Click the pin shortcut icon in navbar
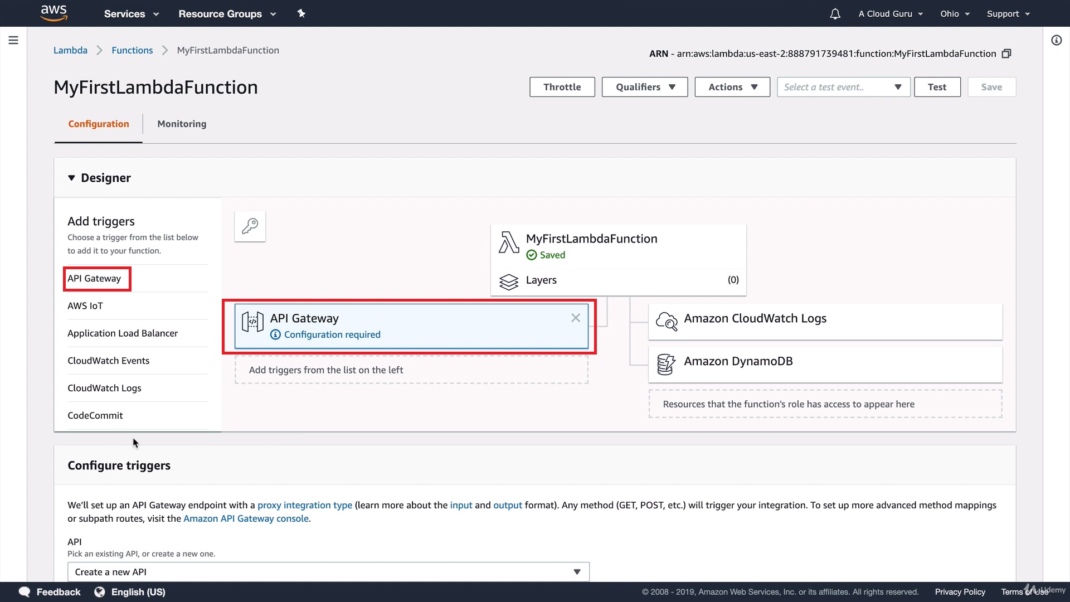Screen dimensions: 1070x602 point(301,13)
